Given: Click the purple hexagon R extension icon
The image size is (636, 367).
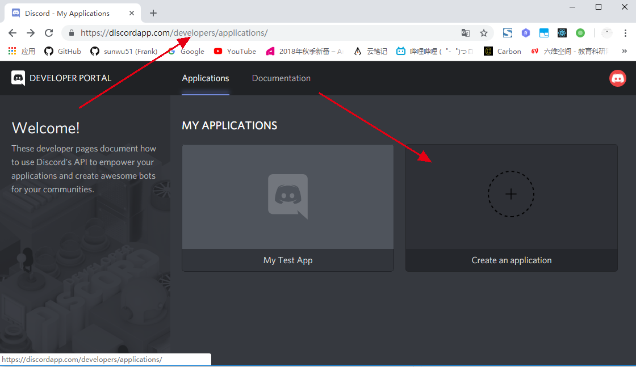Looking at the screenshot, I should click(x=526, y=33).
